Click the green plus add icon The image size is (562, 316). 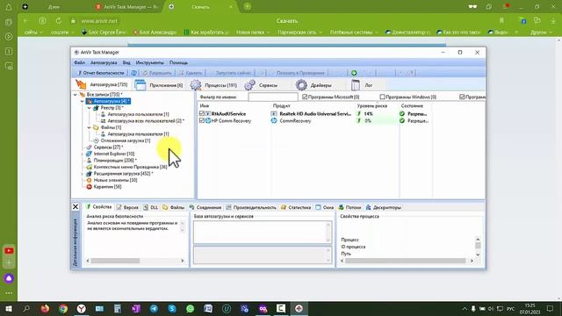354,73
